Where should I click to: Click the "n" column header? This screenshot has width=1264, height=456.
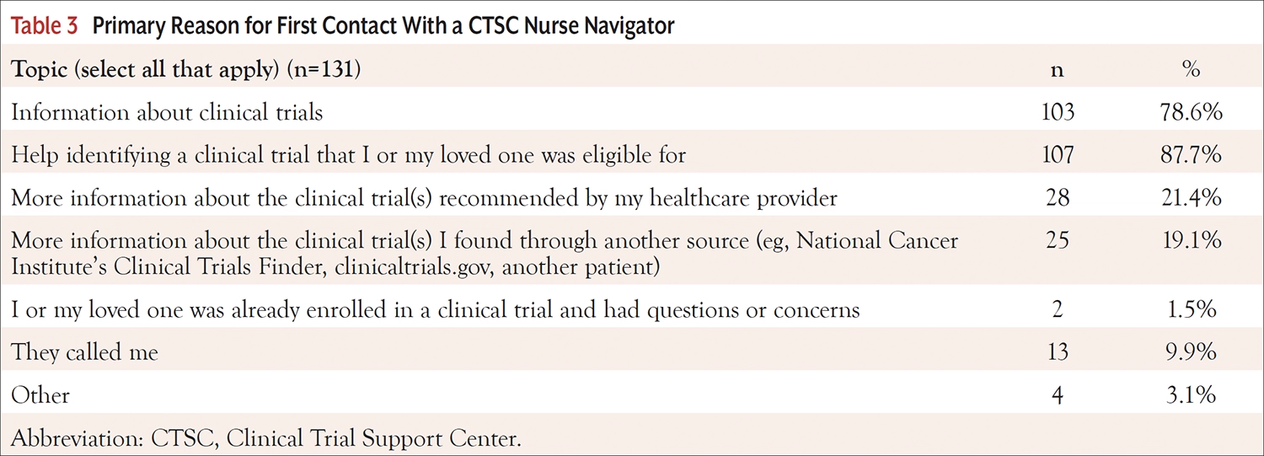[x=1057, y=70]
